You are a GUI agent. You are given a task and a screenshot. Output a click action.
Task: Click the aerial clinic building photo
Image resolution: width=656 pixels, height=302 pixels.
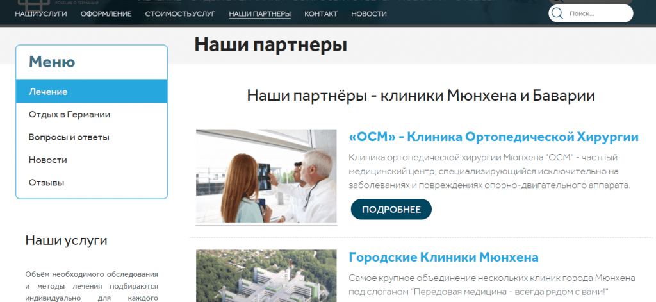tap(266, 276)
